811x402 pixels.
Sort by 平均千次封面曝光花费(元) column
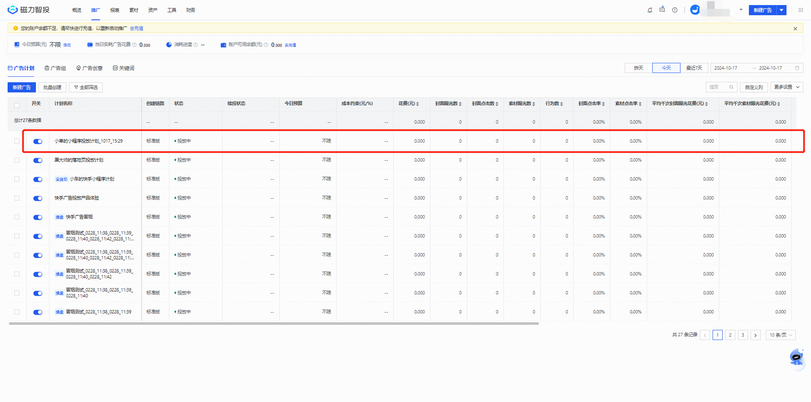[706, 104]
